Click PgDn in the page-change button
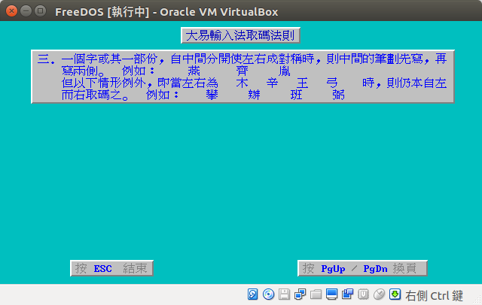482x305 pixels. pyautogui.click(x=375, y=268)
